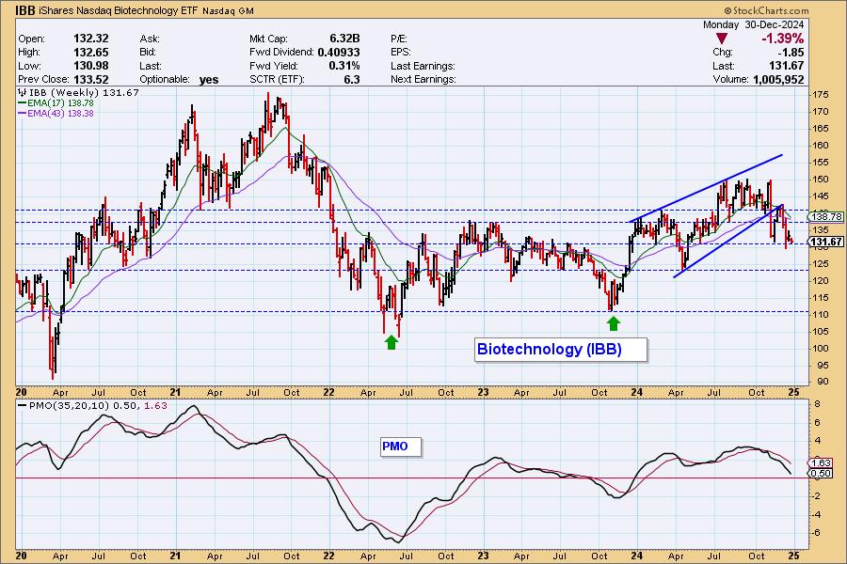Click the '8' label on the PMO axis
The height and width of the screenshot is (564, 847).
tap(817, 403)
